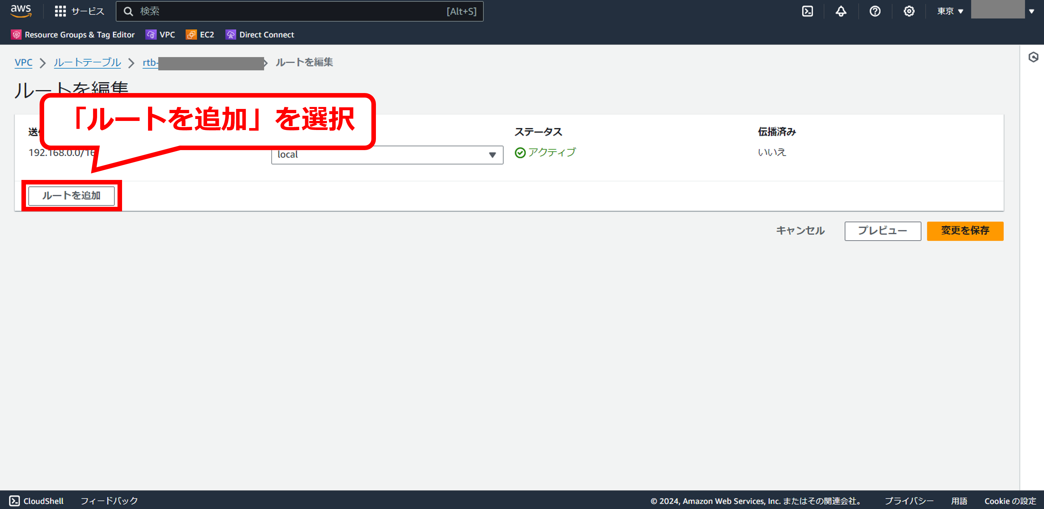Open the side panel hexagon icon
1044x509 pixels.
click(1033, 57)
